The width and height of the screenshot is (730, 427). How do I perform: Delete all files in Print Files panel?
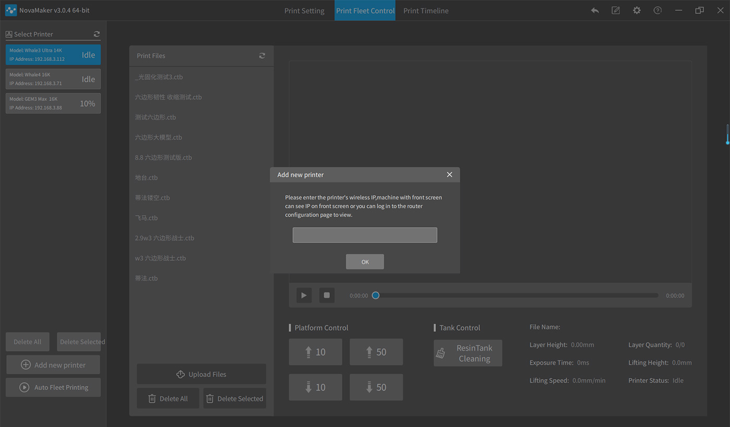pos(168,398)
